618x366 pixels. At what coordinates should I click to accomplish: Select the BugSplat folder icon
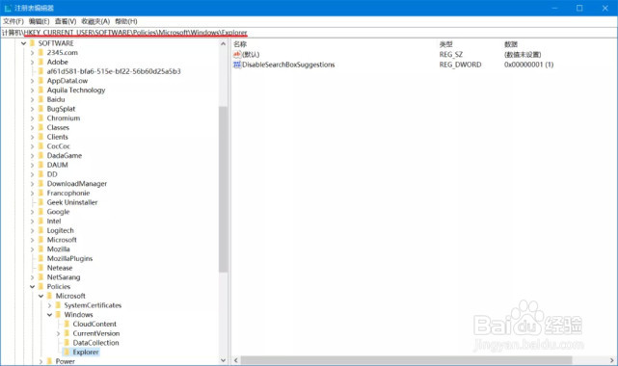point(41,109)
